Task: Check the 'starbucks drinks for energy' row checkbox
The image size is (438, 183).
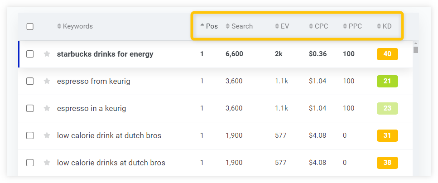Action: coord(30,54)
